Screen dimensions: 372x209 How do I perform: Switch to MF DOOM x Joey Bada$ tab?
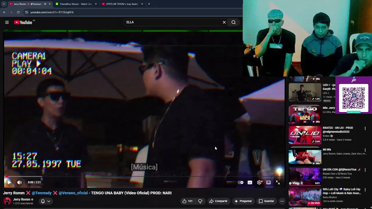(122, 4)
